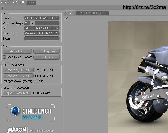The width and height of the screenshot is (168, 133).
Task: Switch to the Pictures tab
Action: tap(70, 13)
